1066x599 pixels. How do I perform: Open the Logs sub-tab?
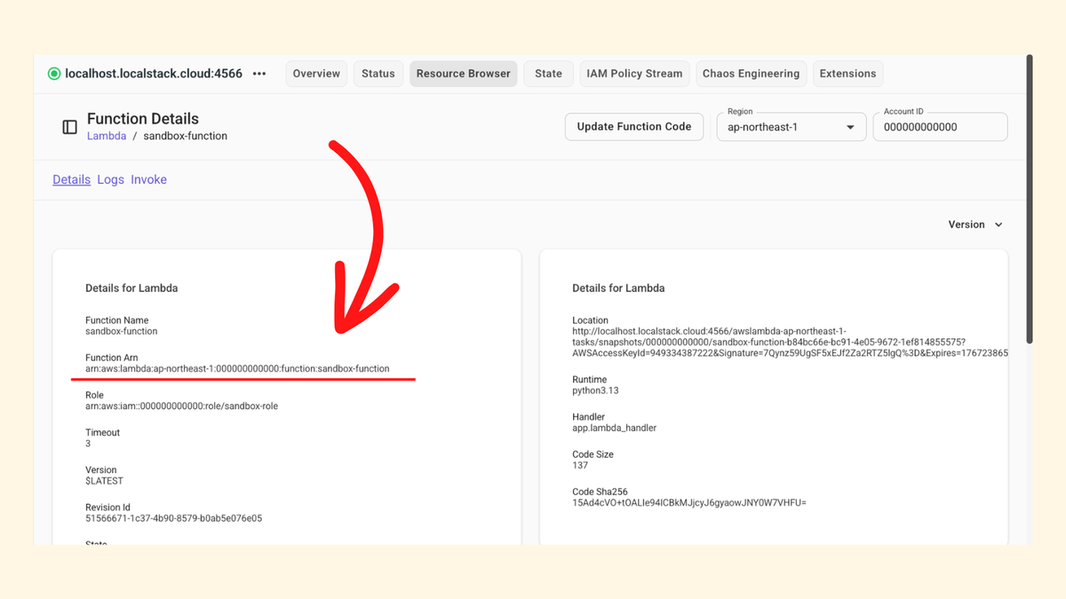coord(111,179)
